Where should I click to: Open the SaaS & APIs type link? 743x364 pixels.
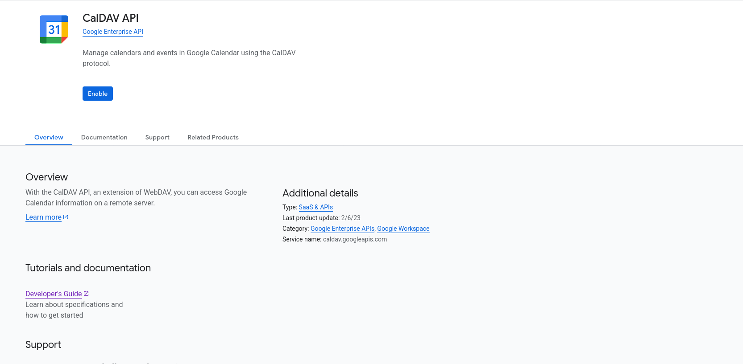316,207
